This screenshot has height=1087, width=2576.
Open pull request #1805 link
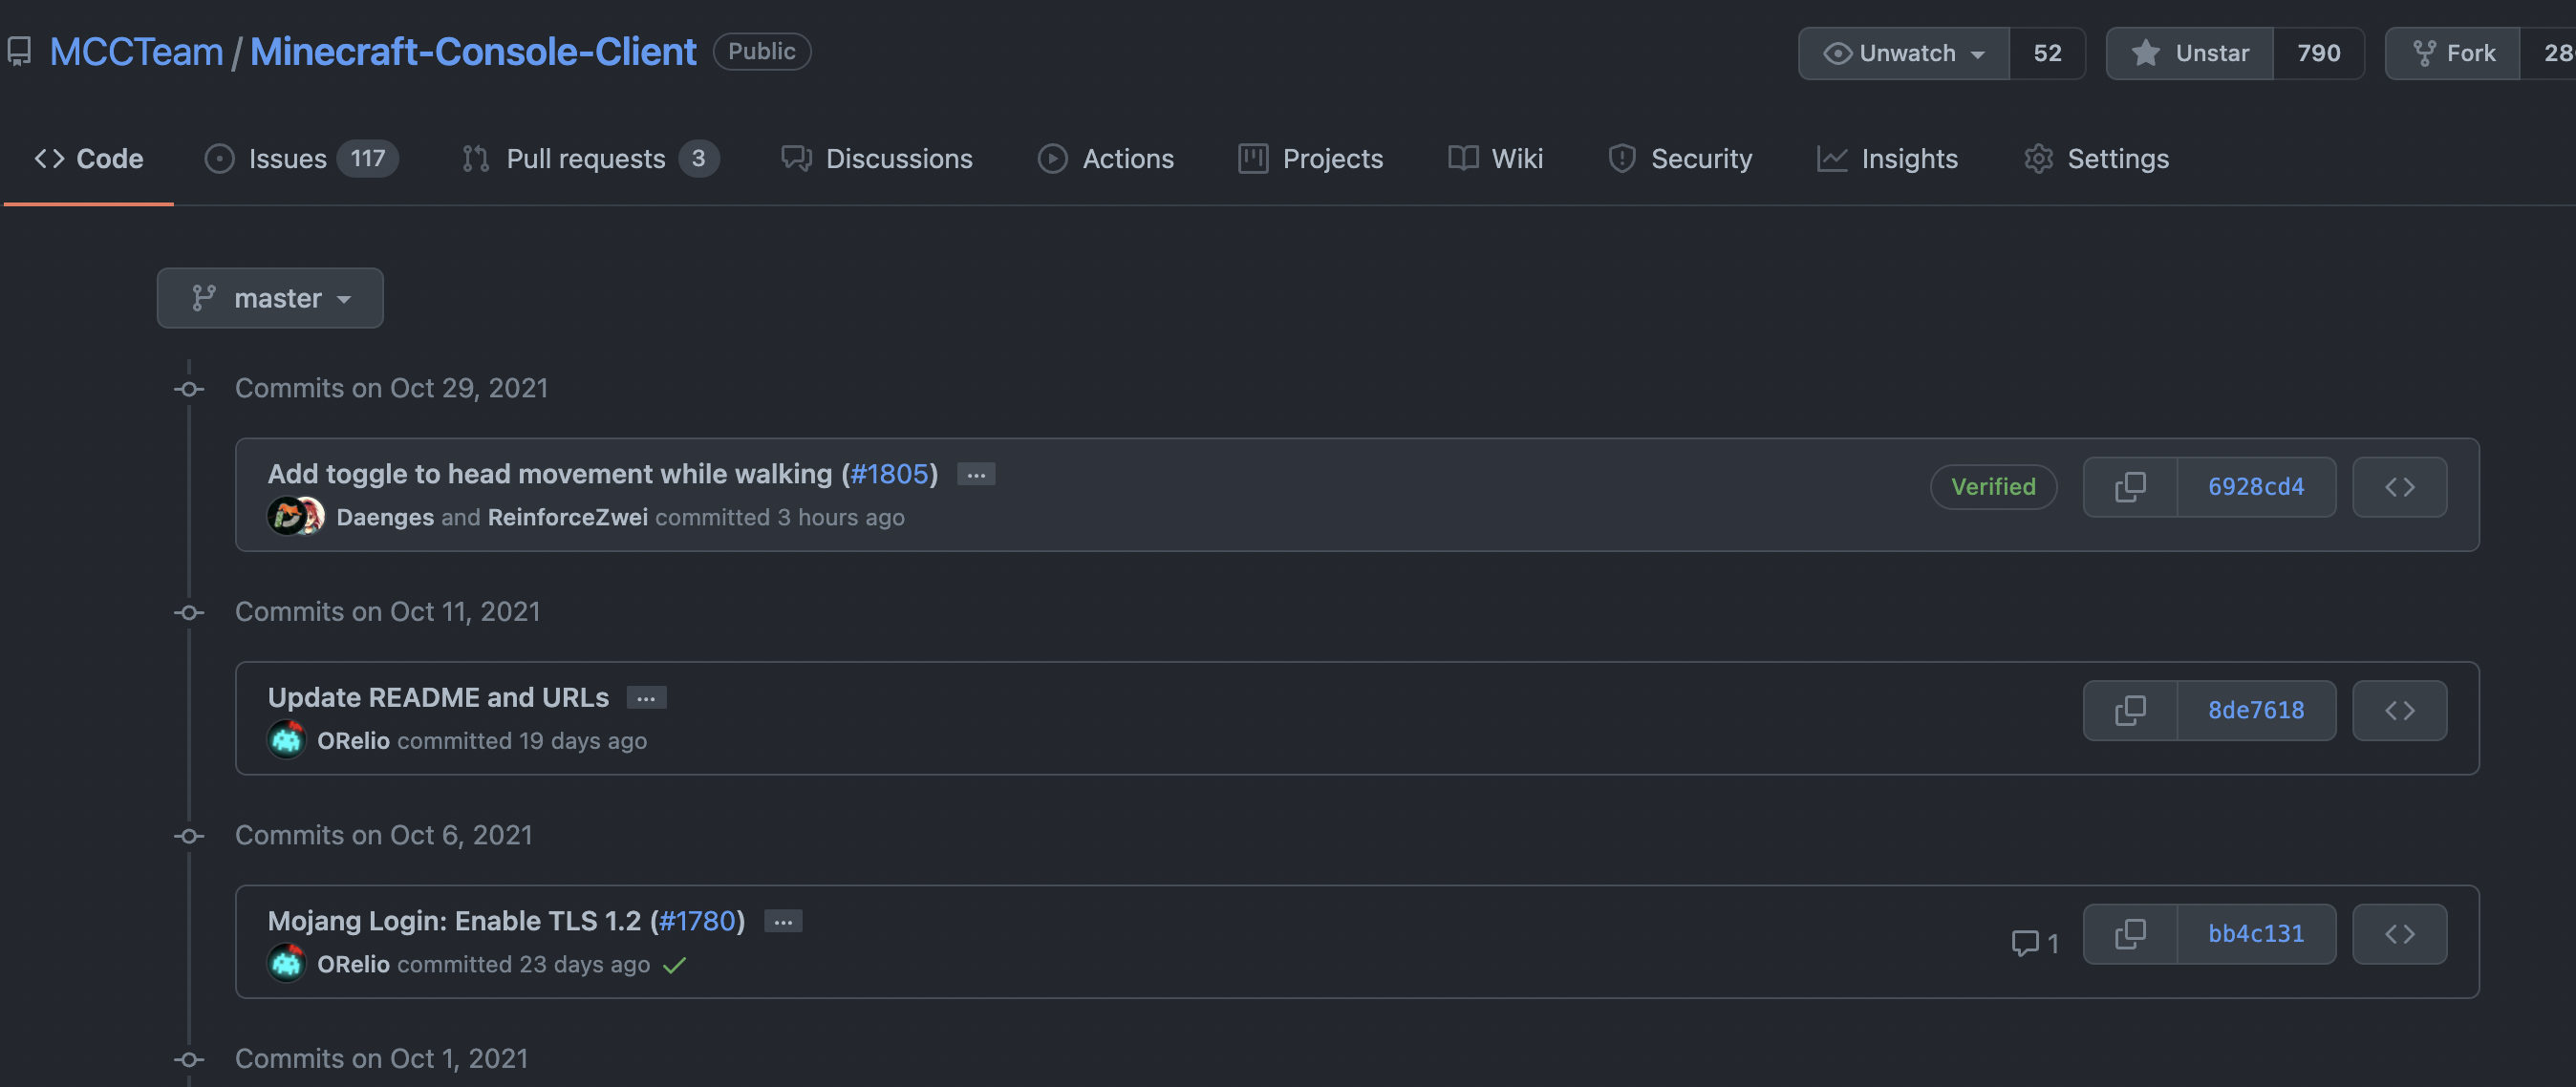[x=889, y=474]
